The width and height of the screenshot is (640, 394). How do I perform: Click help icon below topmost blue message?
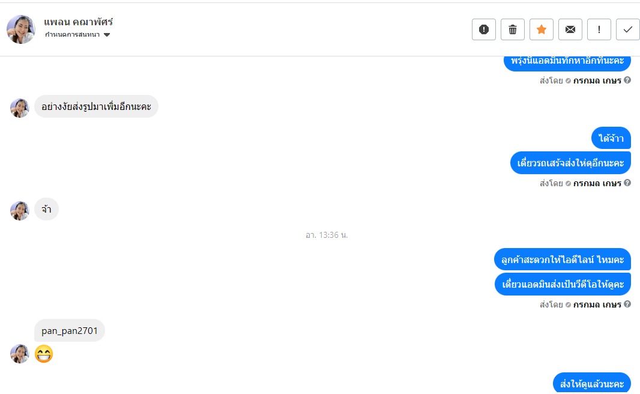pos(627,80)
